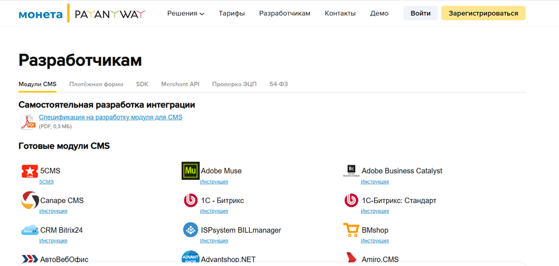Click the PDF file icon
This screenshot has height=266, width=559.
28,122
